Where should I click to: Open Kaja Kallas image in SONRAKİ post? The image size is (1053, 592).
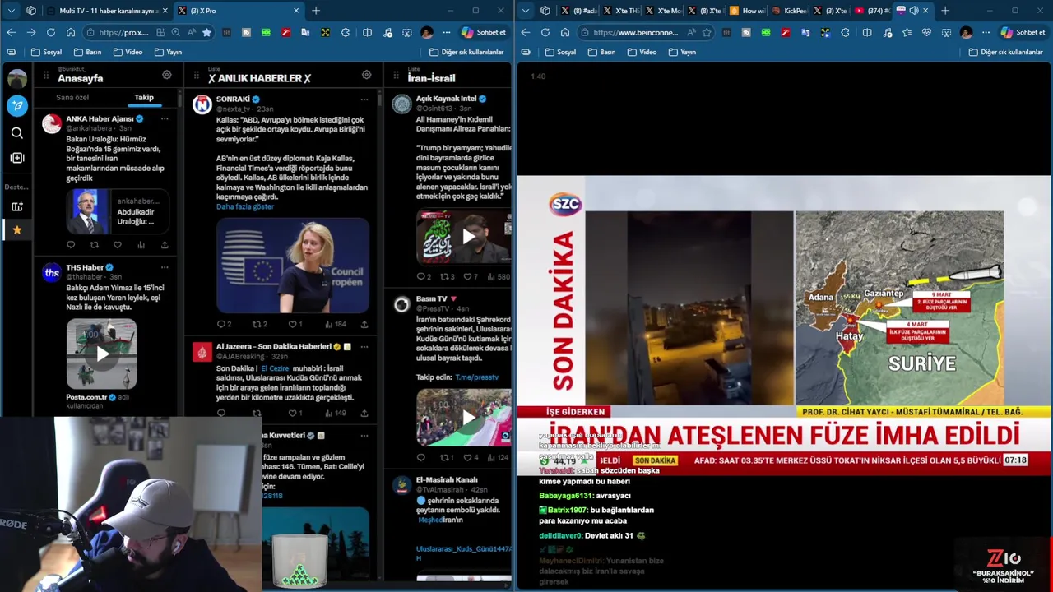click(x=293, y=265)
